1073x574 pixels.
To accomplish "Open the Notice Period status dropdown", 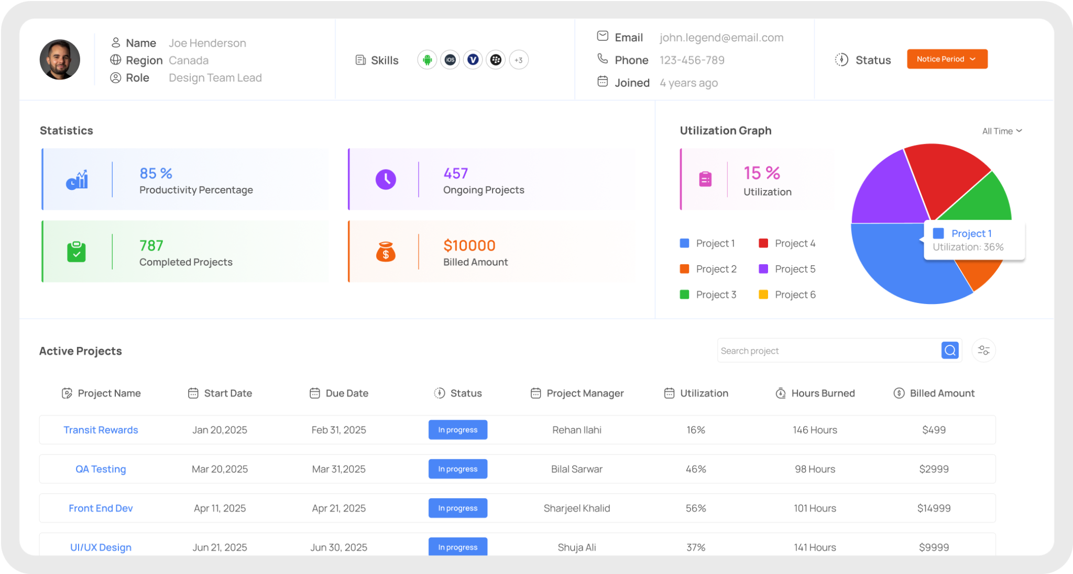I will coord(947,59).
